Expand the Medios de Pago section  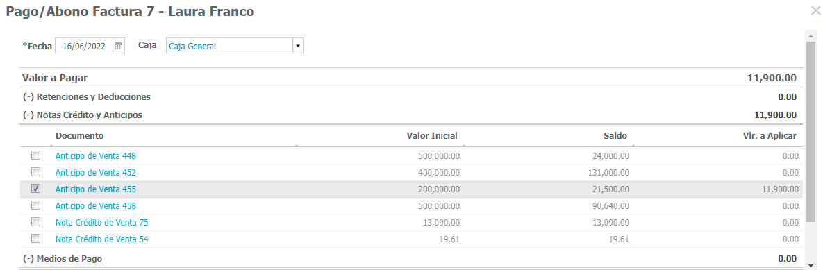pyautogui.click(x=63, y=258)
